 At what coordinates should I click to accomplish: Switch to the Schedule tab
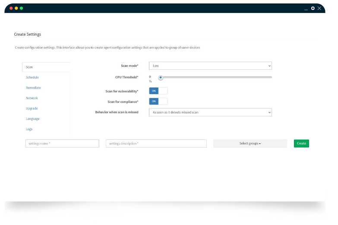pyautogui.click(x=32, y=77)
